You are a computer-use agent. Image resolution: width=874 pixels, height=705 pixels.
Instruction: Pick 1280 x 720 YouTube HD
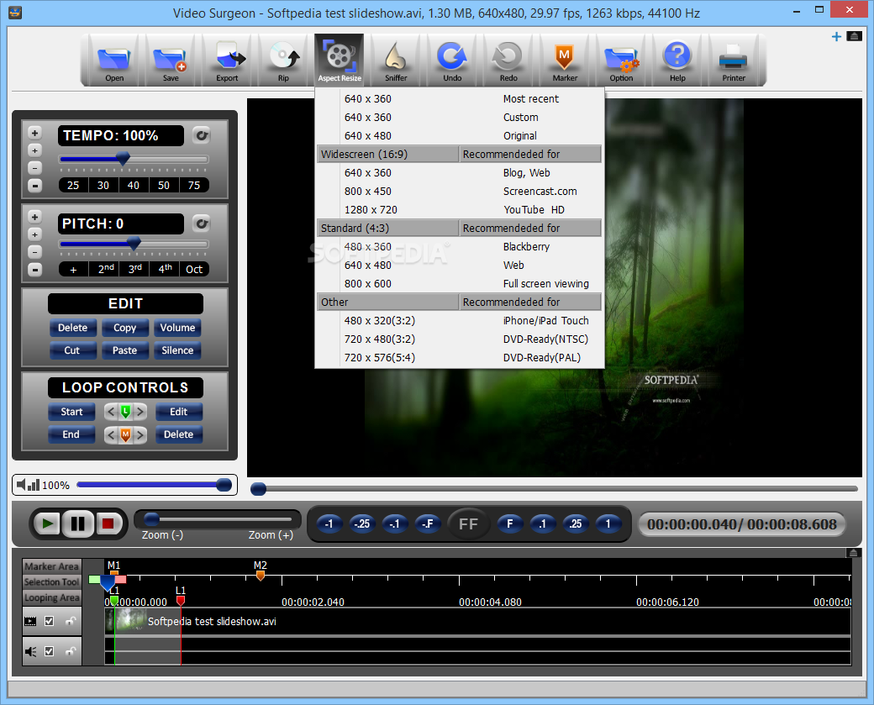460,209
